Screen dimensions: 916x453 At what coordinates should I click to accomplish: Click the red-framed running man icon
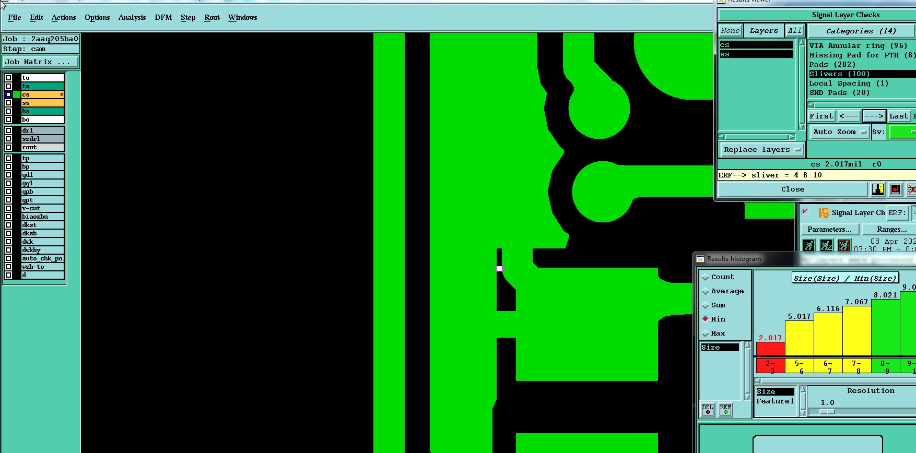[x=844, y=245]
